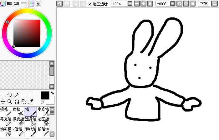Toggle the color wheel panel button

click(x=3, y=3)
